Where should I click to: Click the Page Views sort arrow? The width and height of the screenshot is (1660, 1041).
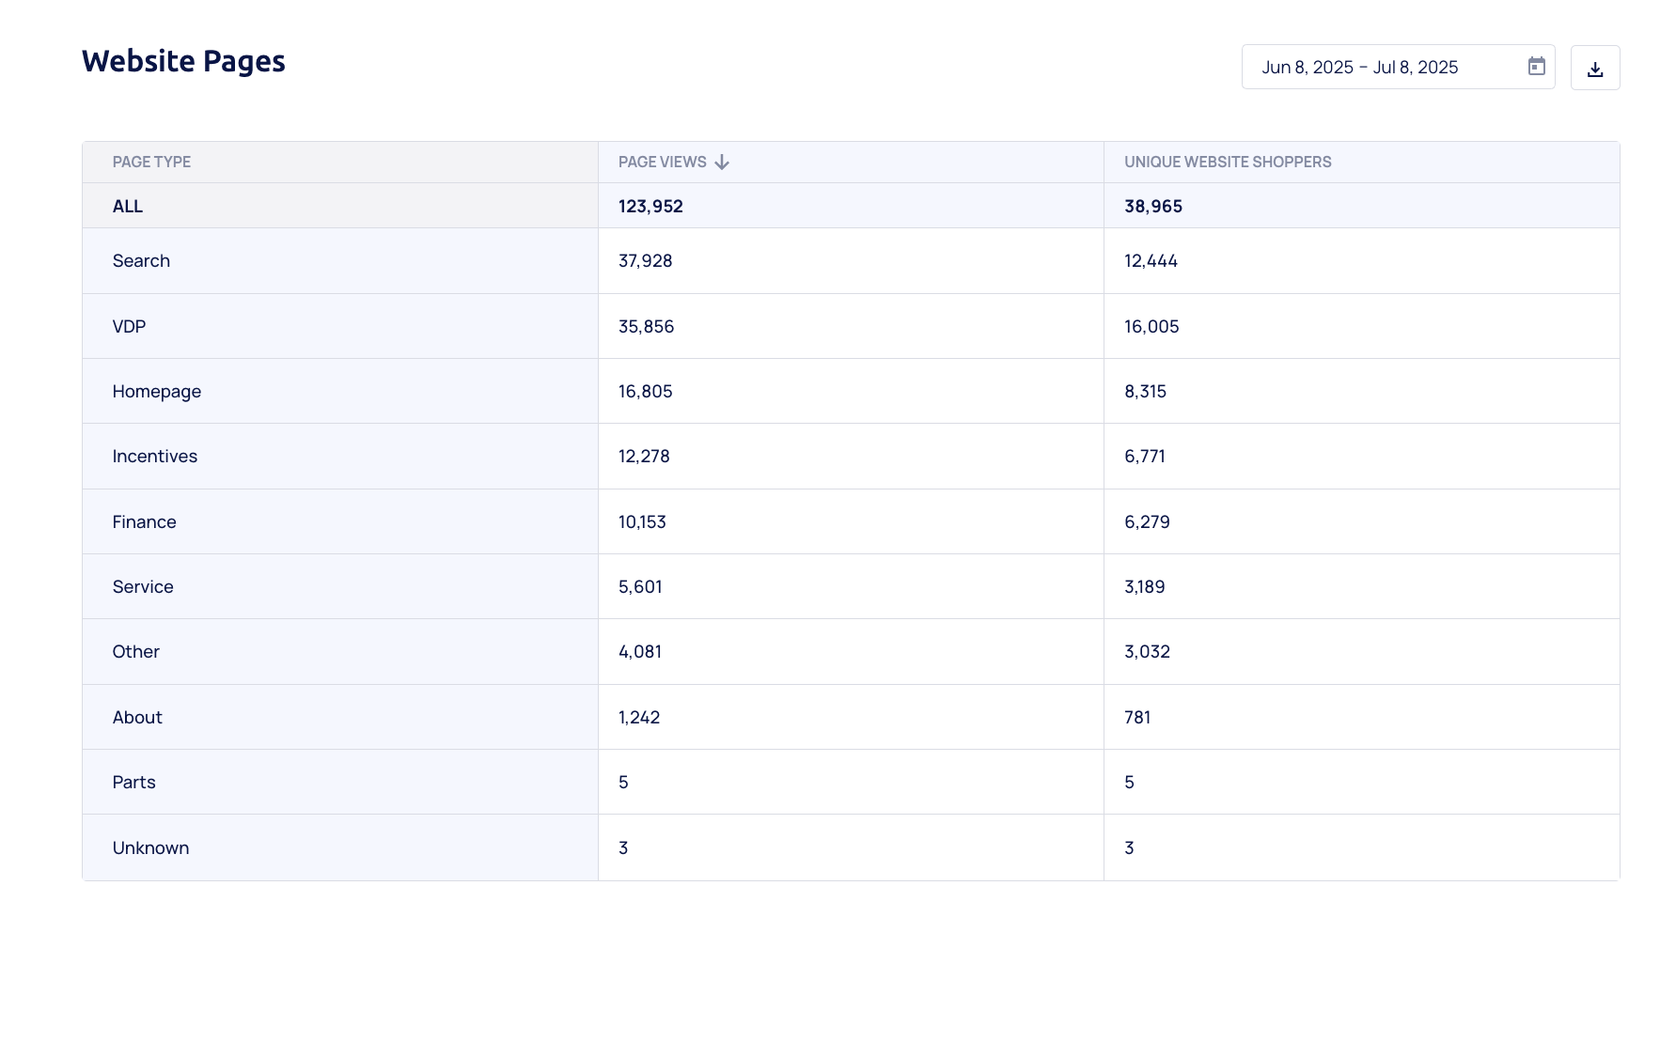coord(722,163)
